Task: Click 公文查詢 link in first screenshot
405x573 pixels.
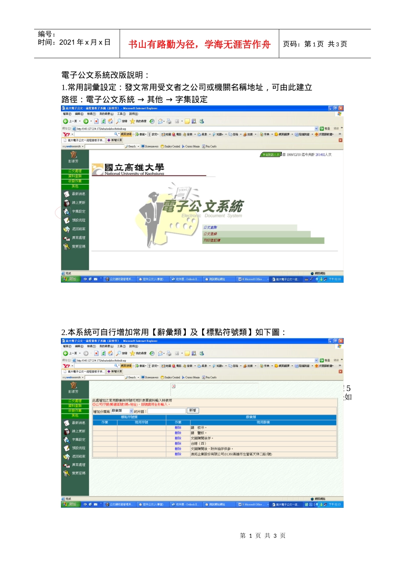Action: (210, 228)
